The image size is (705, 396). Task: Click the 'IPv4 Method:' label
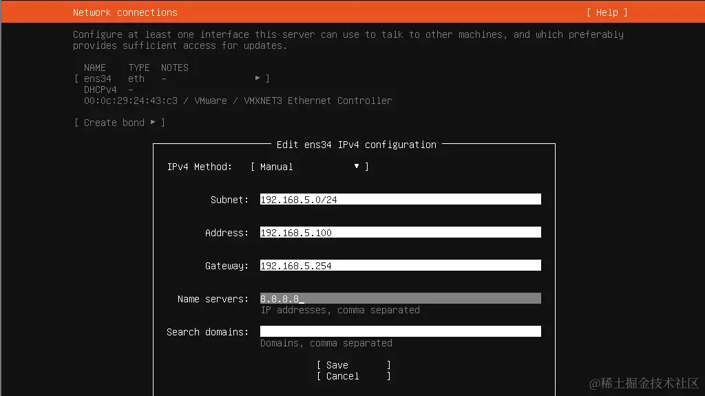point(200,167)
